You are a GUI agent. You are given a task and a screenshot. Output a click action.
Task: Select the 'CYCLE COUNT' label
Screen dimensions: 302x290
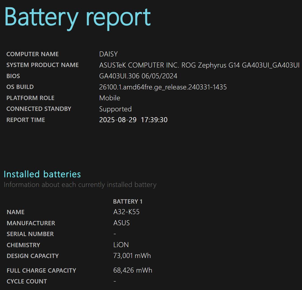click(x=27, y=281)
